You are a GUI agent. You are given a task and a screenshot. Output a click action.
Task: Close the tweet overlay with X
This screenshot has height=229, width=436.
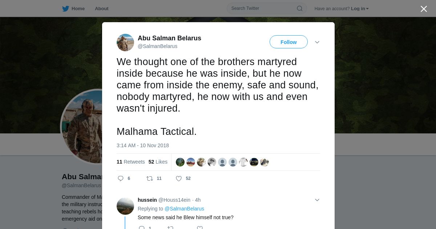click(424, 9)
